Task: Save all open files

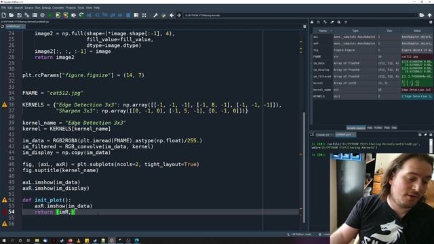Action: click(x=27, y=15)
